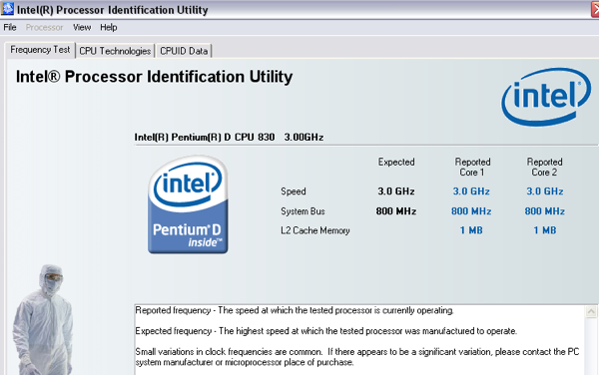Click the 'Small variations in clock frequencies' paragraph

pyautogui.click(x=357, y=357)
